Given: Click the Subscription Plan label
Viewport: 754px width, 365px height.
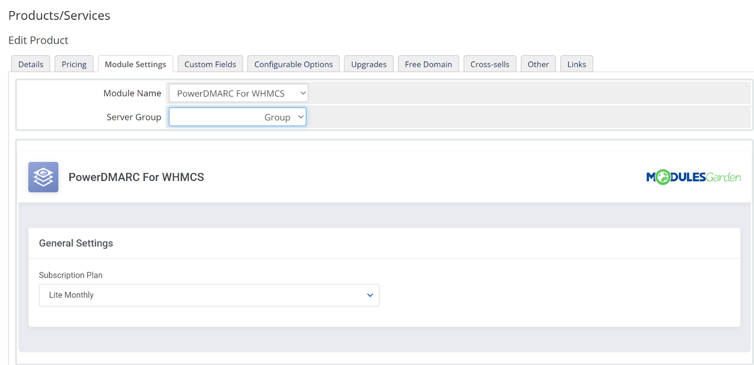Looking at the screenshot, I should tap(71, 275).
